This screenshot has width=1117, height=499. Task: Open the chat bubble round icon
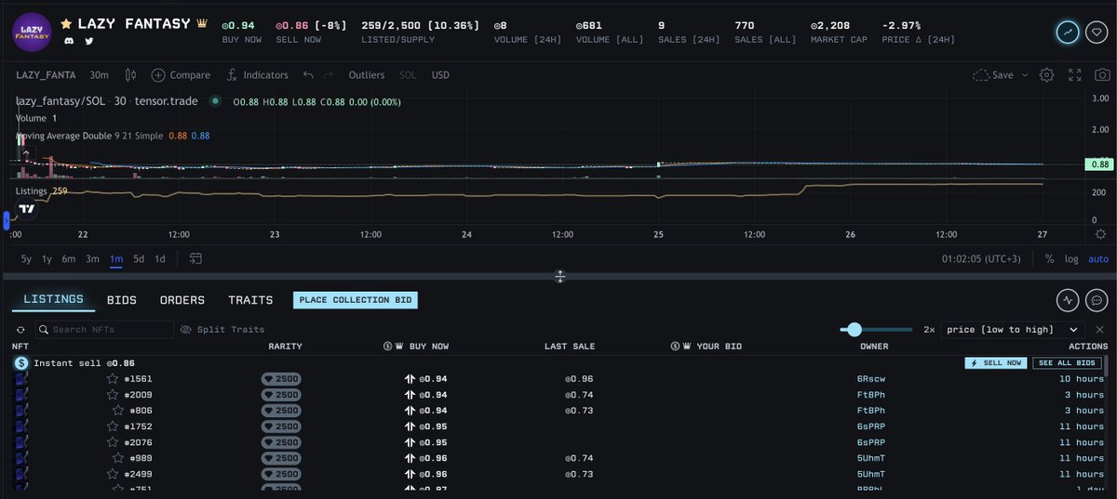(x=1097, y=300)
